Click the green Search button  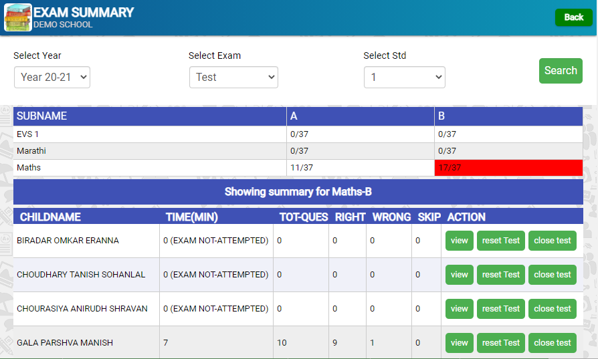click(561, 70)
